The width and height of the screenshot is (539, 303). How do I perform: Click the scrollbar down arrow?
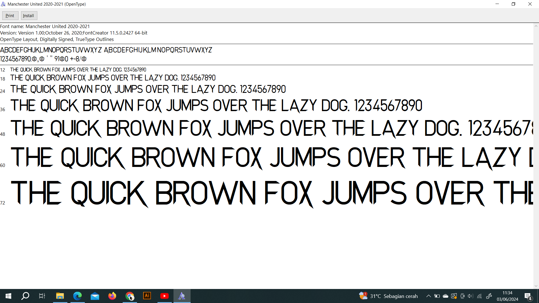(x=536, y=286)
